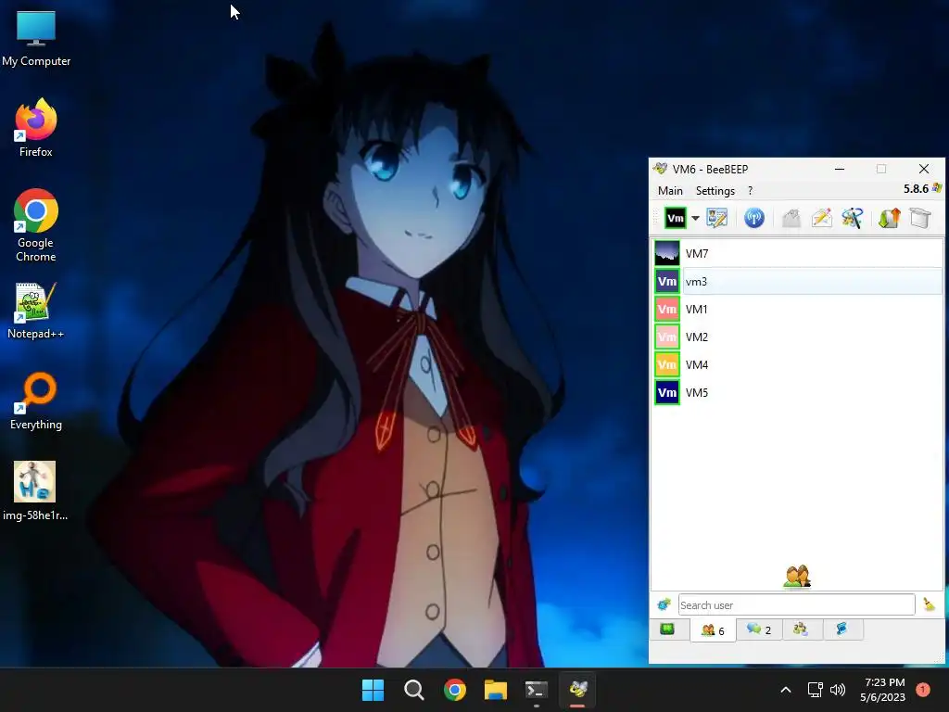Open the clock showing 7:23 PM
This screenshot has width=949, height=712.
coord(883,690)
